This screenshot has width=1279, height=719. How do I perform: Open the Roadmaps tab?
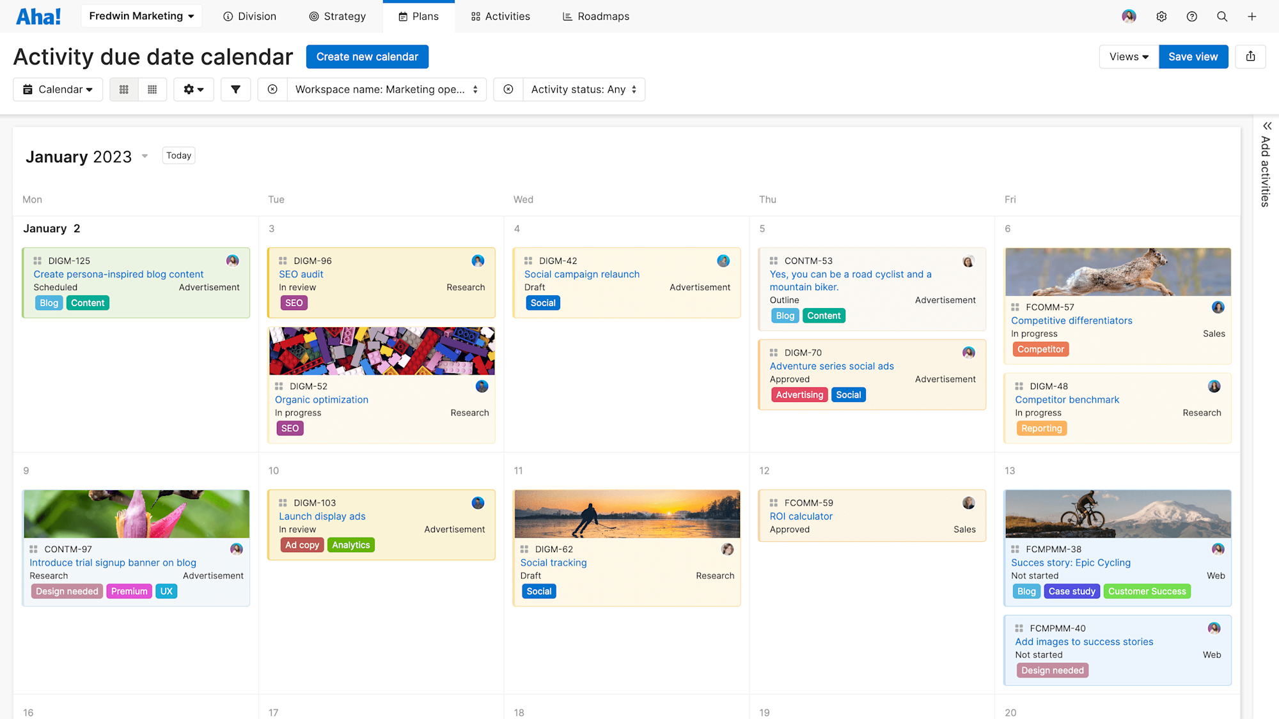[x=595, y=17]
